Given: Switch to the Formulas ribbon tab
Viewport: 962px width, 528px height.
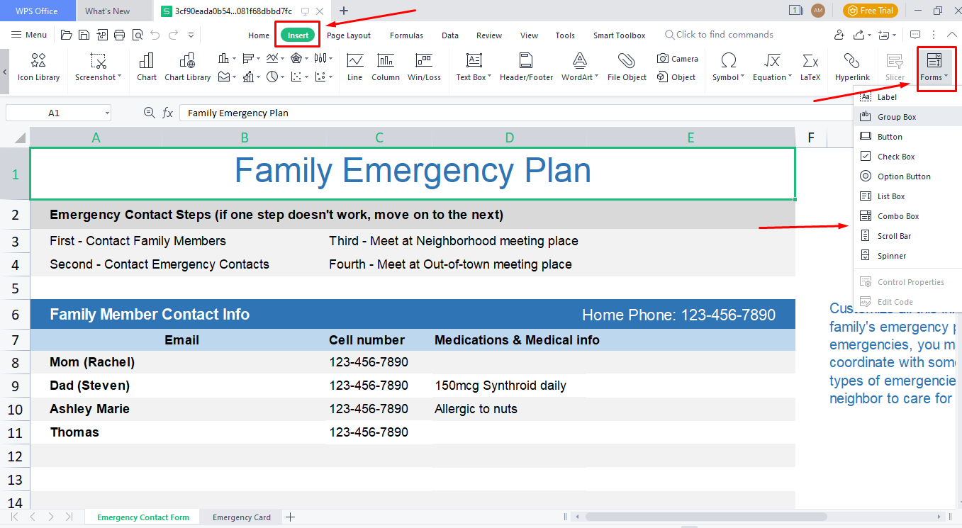Looking at the screenshot, I should tap(406, 35).
